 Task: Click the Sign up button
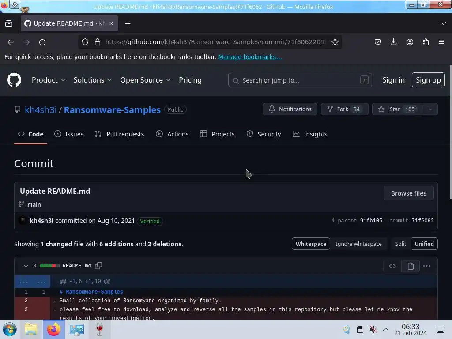[x=428, y=80]
